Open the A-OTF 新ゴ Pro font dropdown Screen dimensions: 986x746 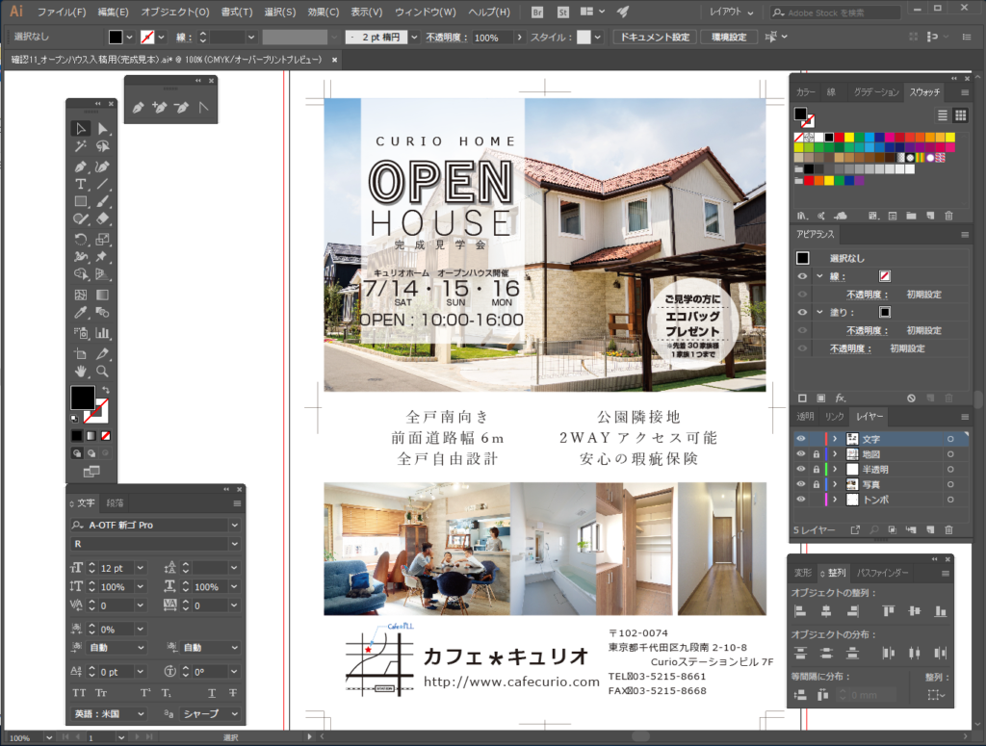(234, 526)
